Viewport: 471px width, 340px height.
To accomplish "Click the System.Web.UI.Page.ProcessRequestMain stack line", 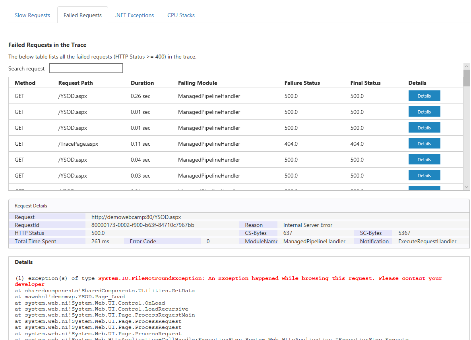I will 105,315.
